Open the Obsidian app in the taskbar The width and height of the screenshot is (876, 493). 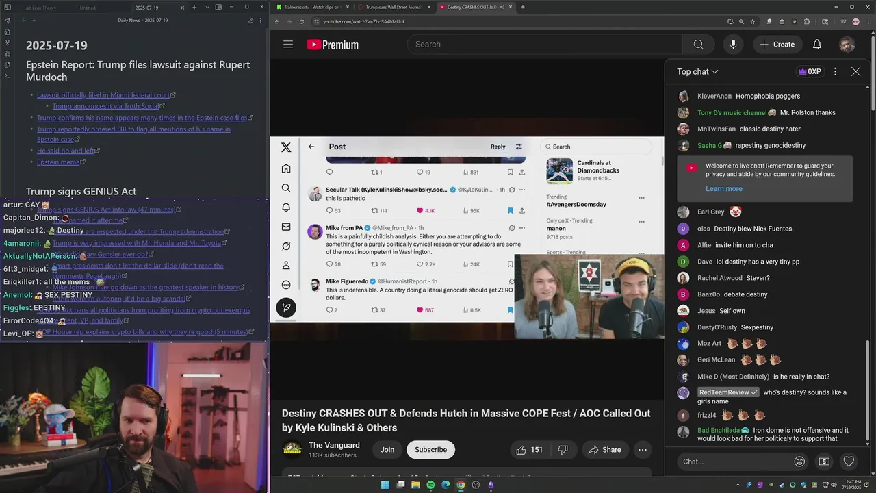[491, 485]
